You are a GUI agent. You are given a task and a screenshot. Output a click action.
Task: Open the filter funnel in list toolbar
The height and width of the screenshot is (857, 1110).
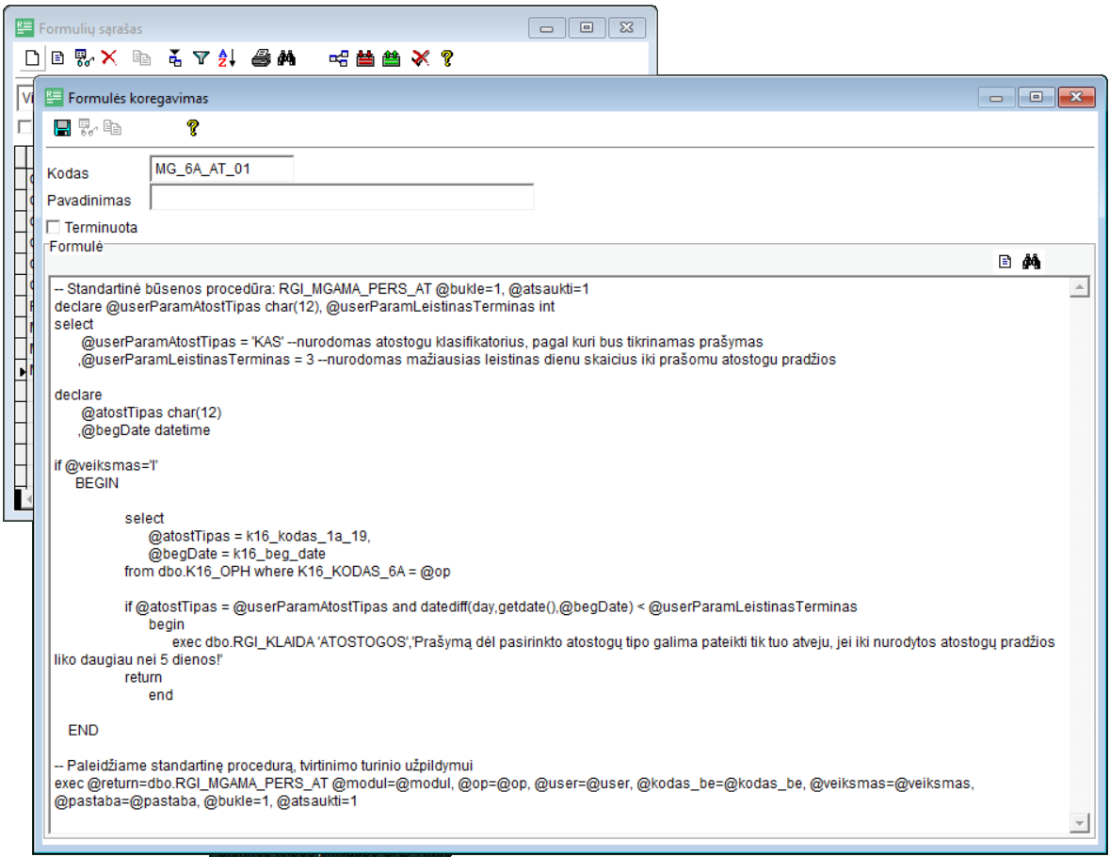click(201, 58)
